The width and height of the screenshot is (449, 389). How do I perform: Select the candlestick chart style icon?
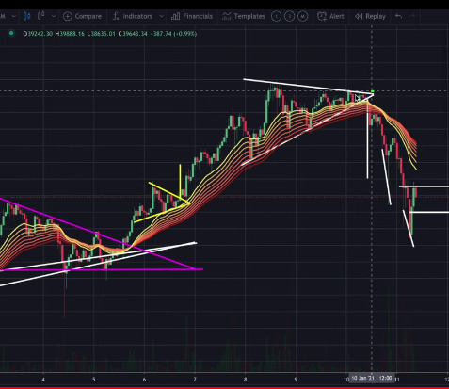pos(26,16)
